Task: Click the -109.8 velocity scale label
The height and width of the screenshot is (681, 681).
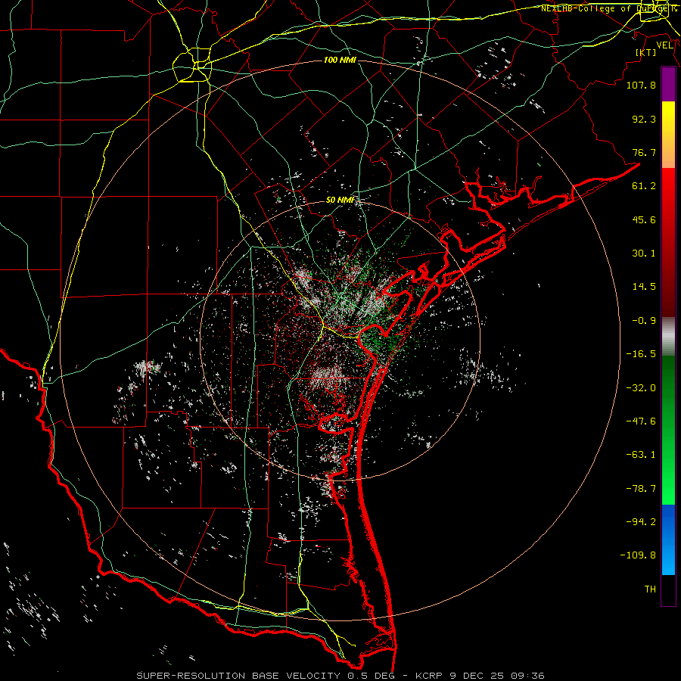Action: pyautogui.click(x=638, y=555)
